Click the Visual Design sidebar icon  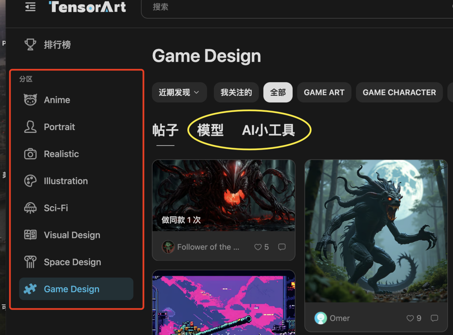[x=30, y=235]
